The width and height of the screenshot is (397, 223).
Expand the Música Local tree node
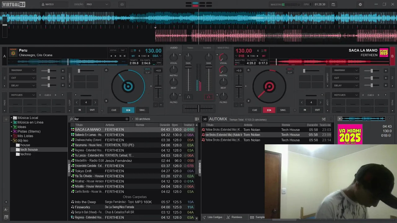(x=11, y=118)
